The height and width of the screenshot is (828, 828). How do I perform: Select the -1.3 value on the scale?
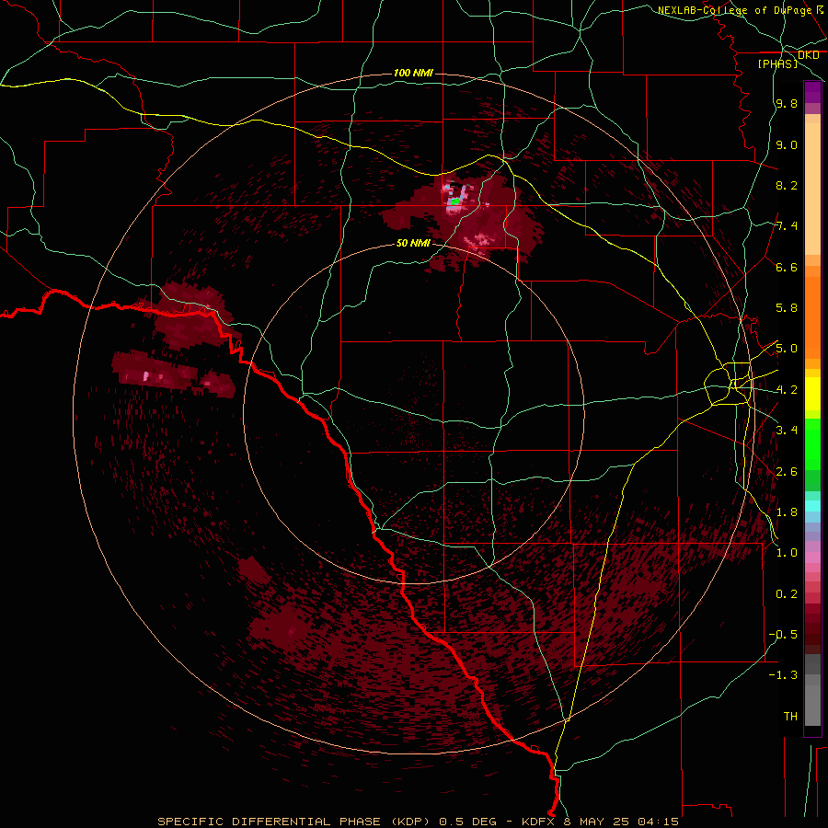pos(783,675)
